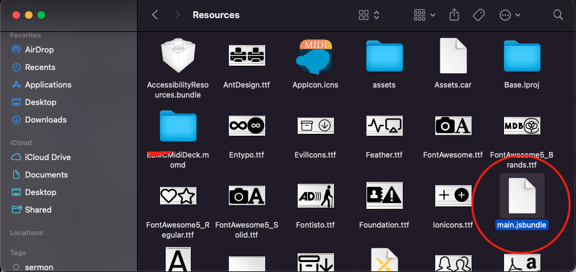Viewport: 576px width, 272px height.
Task: Go back with the left chevron
Action: click(x=154, y=15)
